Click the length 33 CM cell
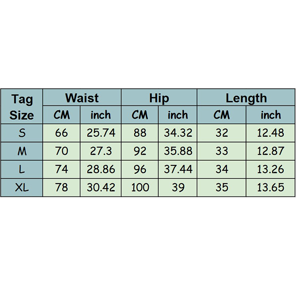Image resolution: width=296 pixels, height=296 pixels. coord(221,151)
